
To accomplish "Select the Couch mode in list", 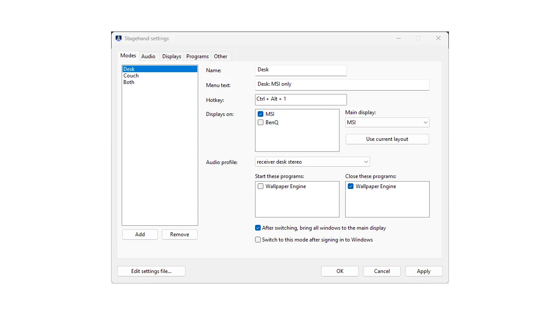I will click(x=160, y=76).
